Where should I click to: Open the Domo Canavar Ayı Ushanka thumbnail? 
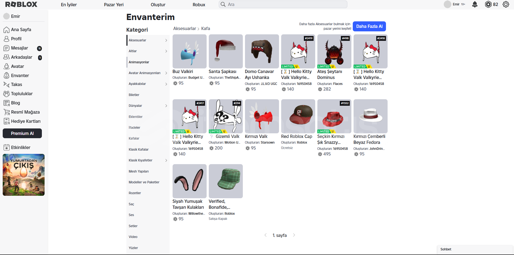point(262,51)
